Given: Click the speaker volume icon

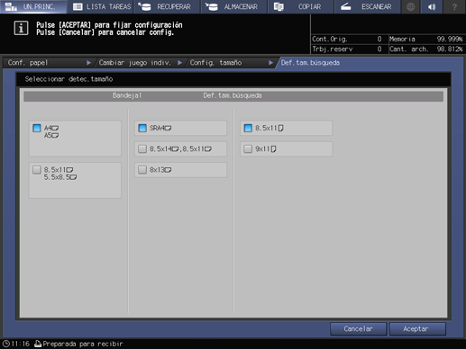Looking at the screenshot, I should point(432,6).
